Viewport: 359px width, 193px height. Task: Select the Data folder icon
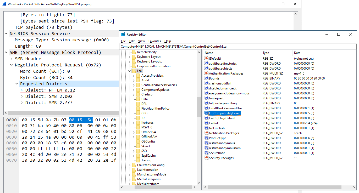(138, 99)
